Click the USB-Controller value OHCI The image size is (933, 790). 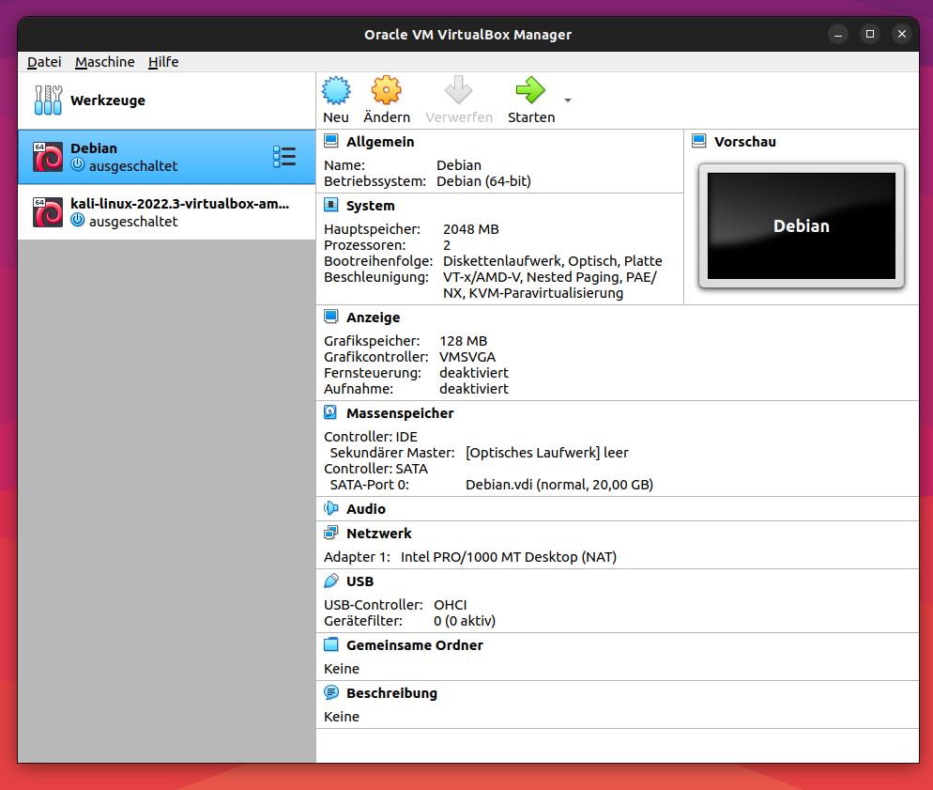click(450, 605)
